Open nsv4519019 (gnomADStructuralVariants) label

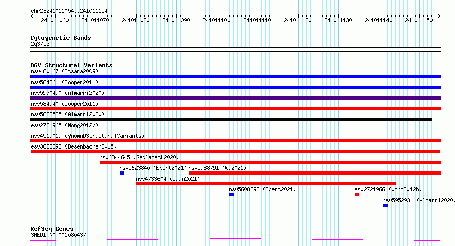[x=87, y=136]
